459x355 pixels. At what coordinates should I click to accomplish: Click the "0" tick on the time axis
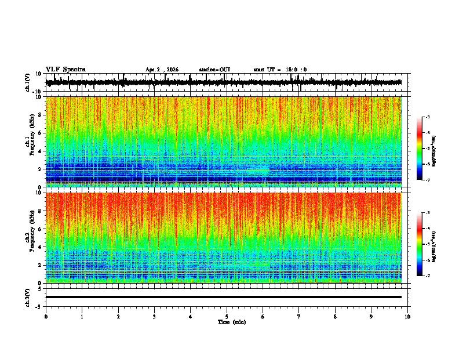(46, 317)
